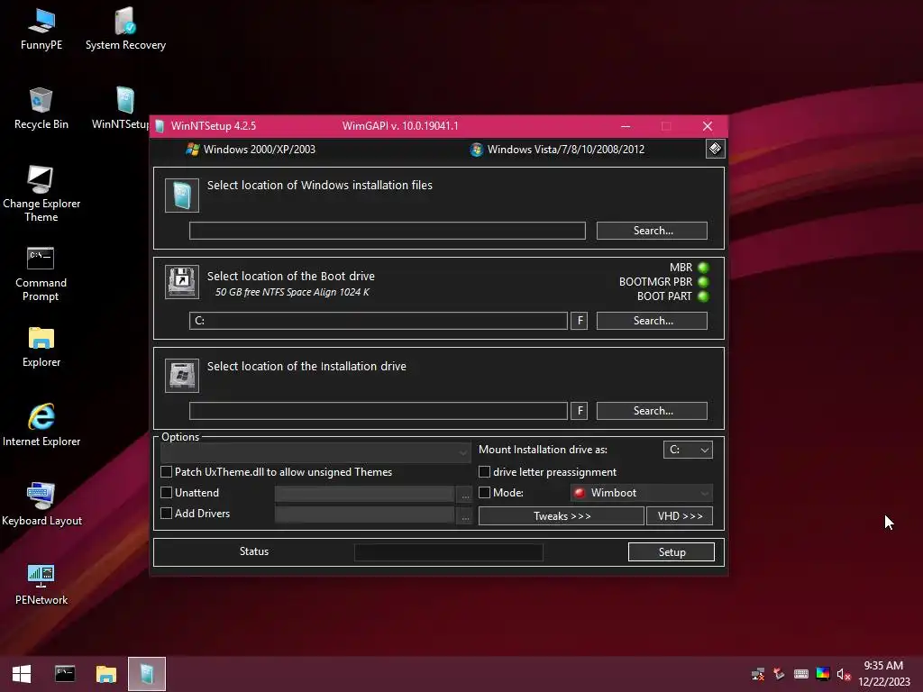The width and height of the screenshot is (923, 692).
Task: Click the taskbar clock showing 9:35 AM
Action: pyautogui.click(x=883, y=674)
